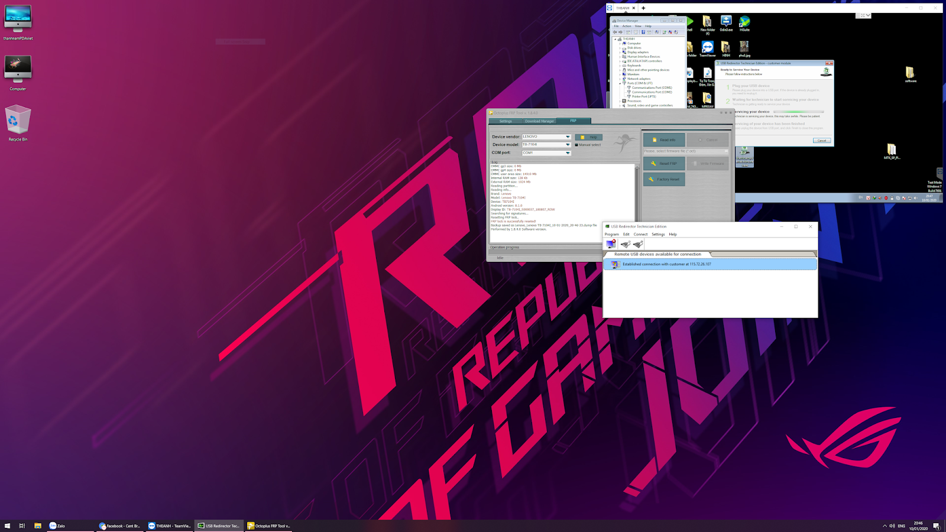The image size is (946, 532).
Task: Select Printer Port (LPT1) in Device Manager
Action: 643,96
